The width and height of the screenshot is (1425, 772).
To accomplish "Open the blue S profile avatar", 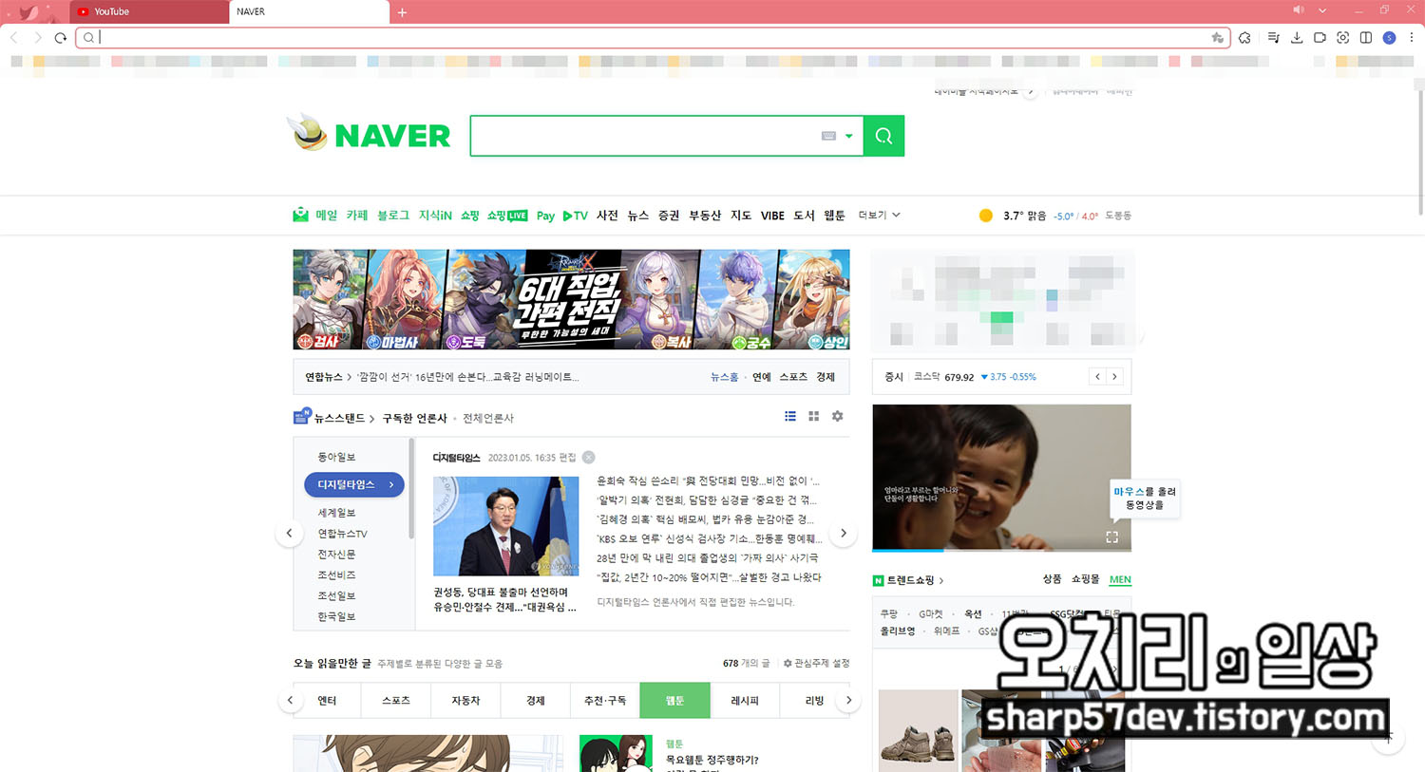I will (x=1389, y=38).
